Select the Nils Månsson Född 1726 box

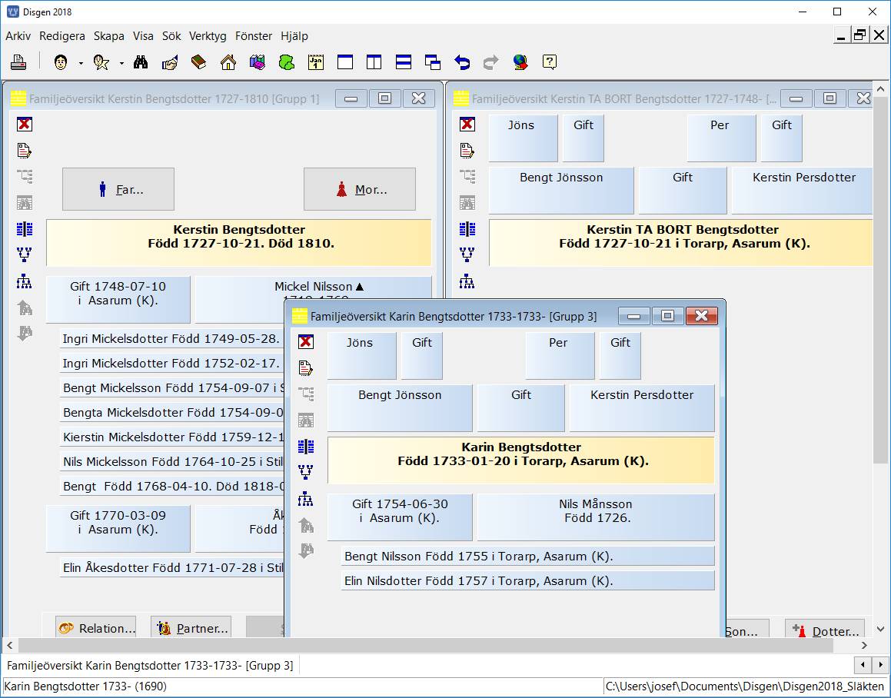[x=596, y=517]
